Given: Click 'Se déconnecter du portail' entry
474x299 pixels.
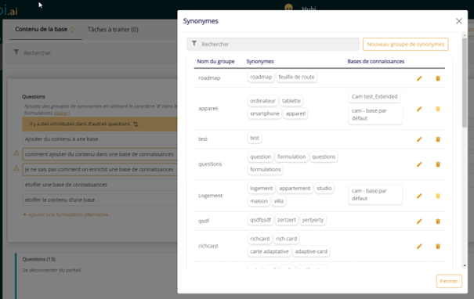Looking at the screenshot, I should (x=52, y=270).
